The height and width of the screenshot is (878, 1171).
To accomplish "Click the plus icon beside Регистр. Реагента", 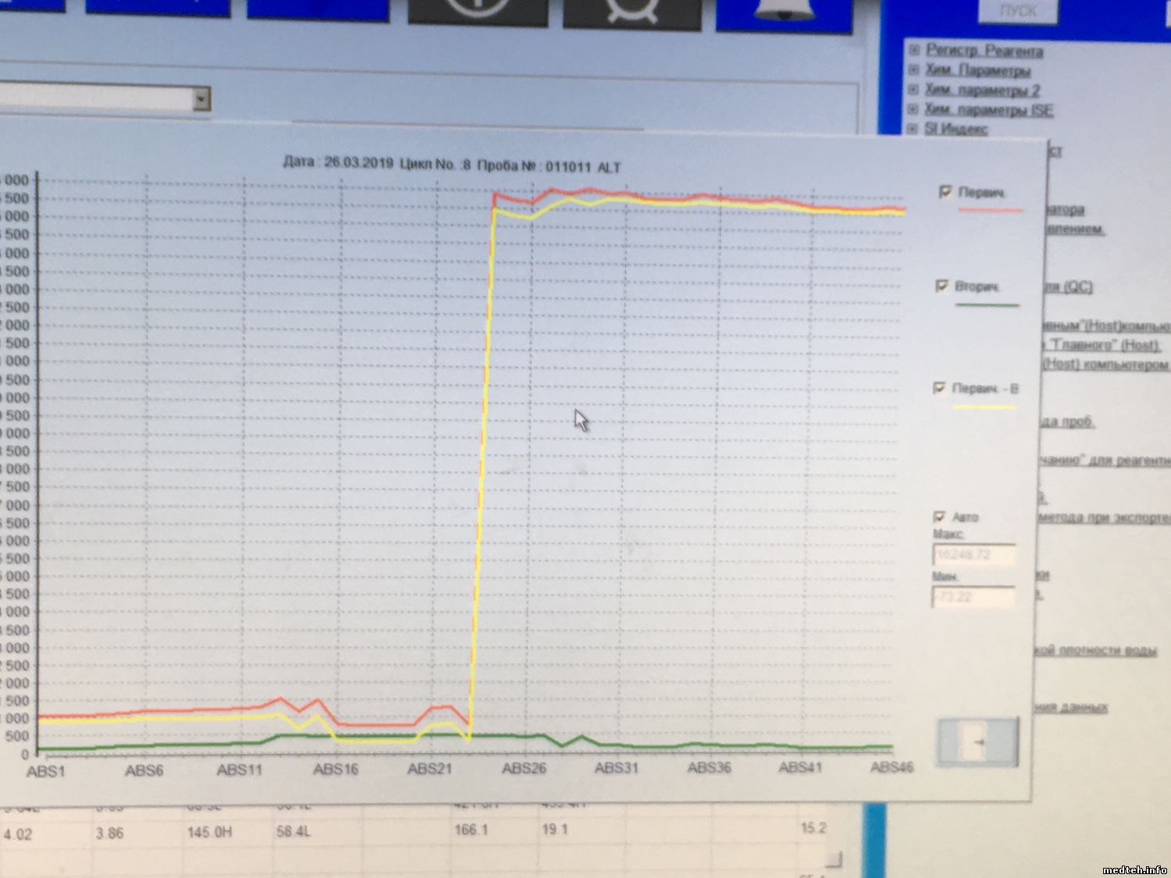I will (914, 50).
